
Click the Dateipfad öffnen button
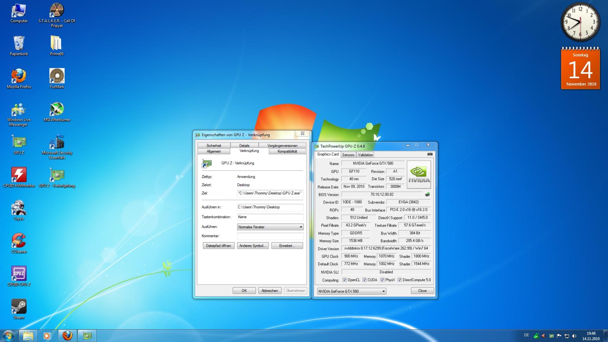(219, 246)
